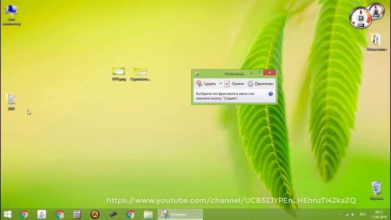The width and height of the screenshot is (391, 220).
Task: Select the second image thumbnail on desktop
Action: coord(140,74)
